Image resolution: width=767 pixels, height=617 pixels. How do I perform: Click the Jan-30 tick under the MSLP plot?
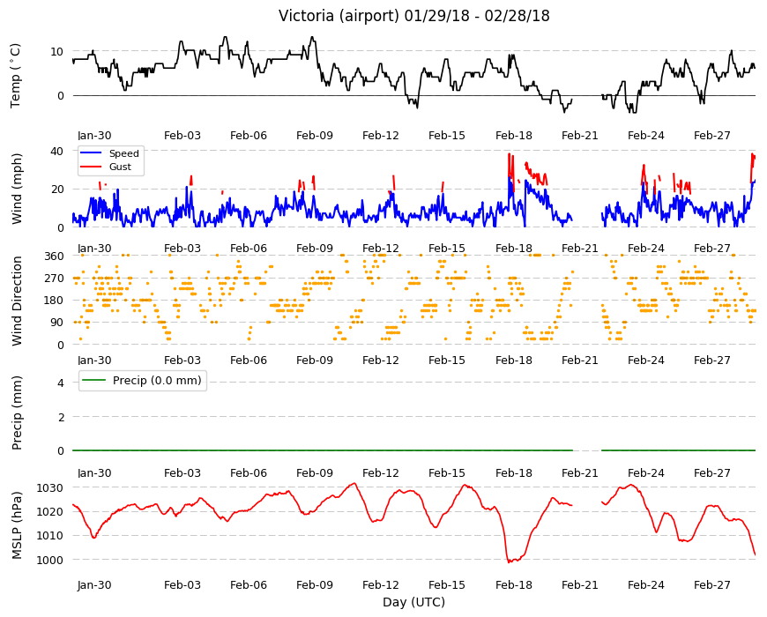point(94,584)
